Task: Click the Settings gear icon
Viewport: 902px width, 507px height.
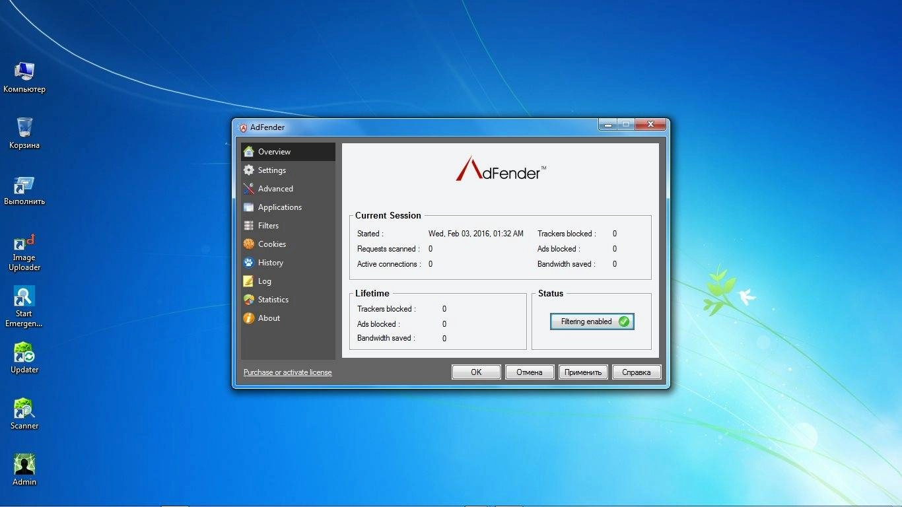Action: [248, 170]
